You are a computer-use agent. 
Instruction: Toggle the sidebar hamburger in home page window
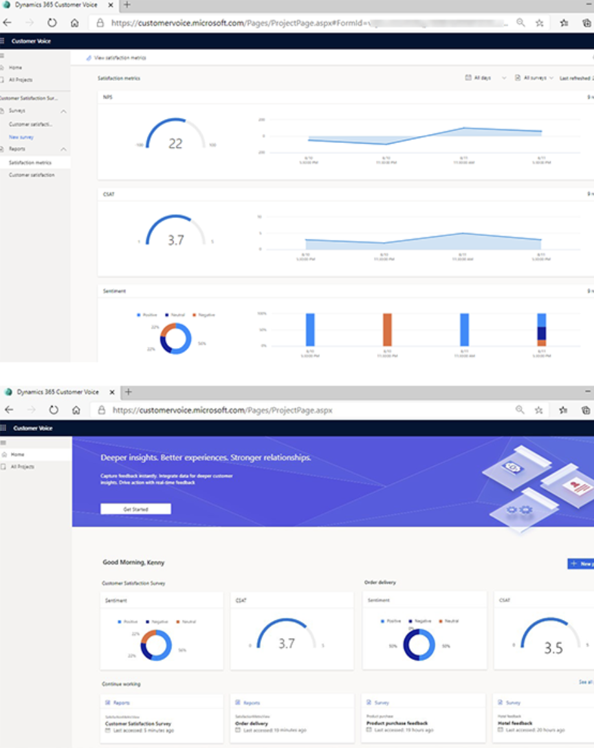(x=3, y=443)
